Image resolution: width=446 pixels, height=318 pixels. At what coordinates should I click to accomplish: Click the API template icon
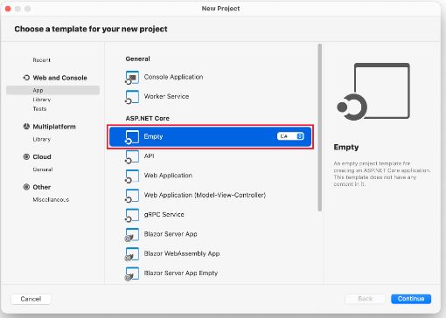click(132, 156)
